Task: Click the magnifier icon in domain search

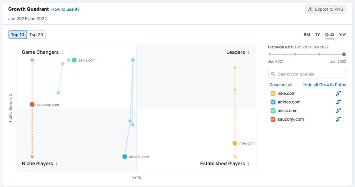Action: (x=273, y=74)
